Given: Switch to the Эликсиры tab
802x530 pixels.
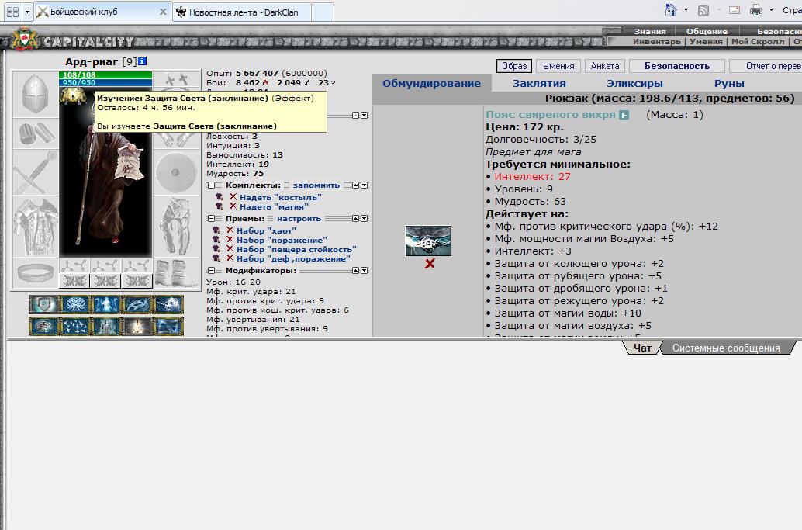Looking at the screenshot, I should 634,83.
